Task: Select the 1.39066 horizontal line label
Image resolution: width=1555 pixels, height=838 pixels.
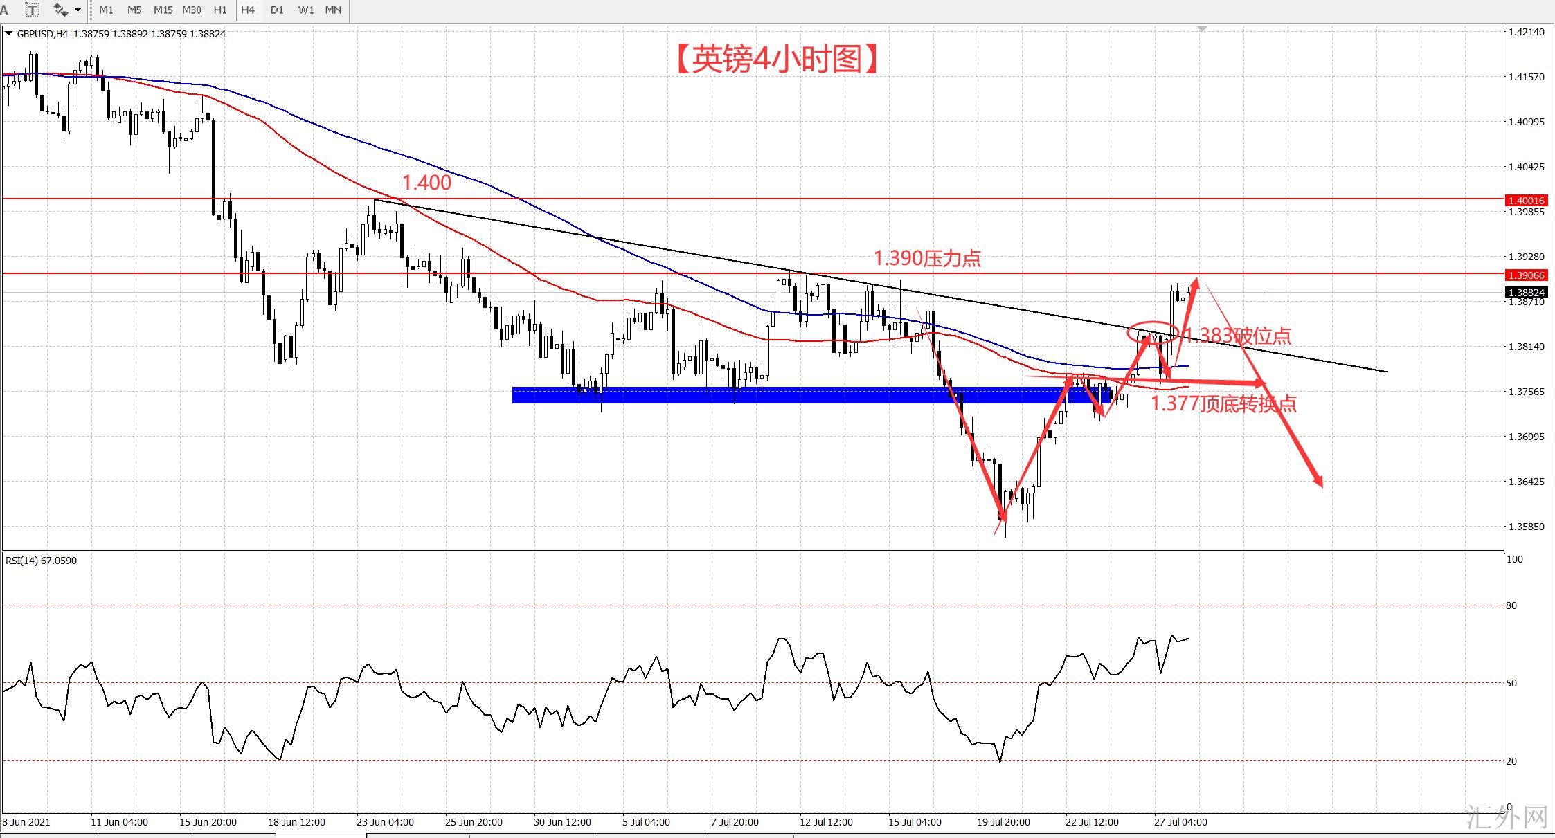Action: point(1526,275)
